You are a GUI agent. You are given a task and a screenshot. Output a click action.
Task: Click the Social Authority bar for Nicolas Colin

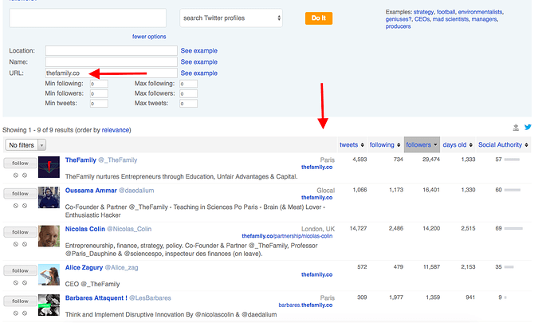click(513, 229)
